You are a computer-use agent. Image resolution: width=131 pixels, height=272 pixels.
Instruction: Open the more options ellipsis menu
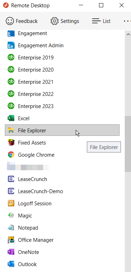click(127, 21)
